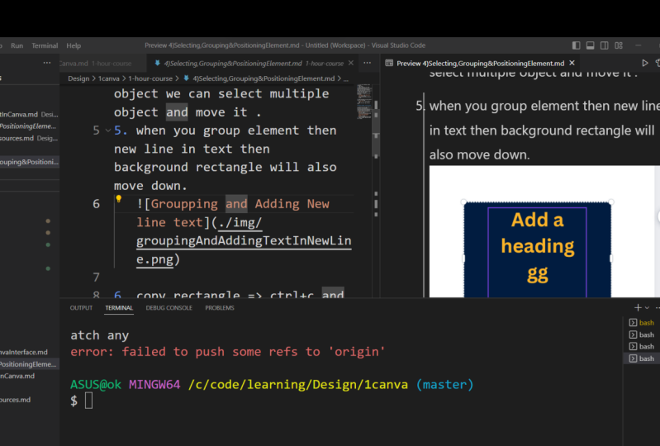Toggle primary side bar layout icon
Viewport: 660px width, 446px height.
click(577, 45)
